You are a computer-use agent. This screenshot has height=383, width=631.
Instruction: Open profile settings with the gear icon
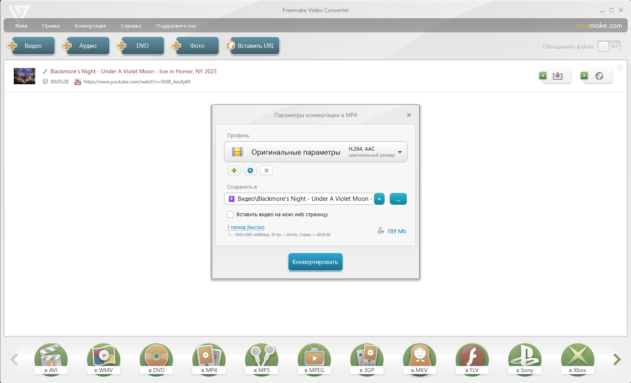coord(250,170)
